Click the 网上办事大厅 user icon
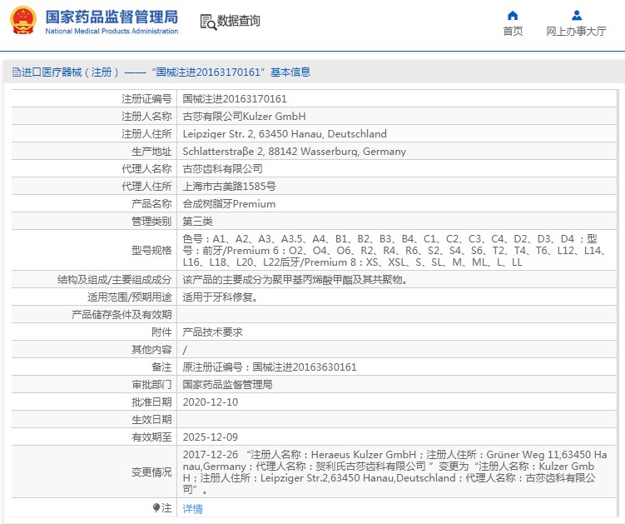 [577, 16]
